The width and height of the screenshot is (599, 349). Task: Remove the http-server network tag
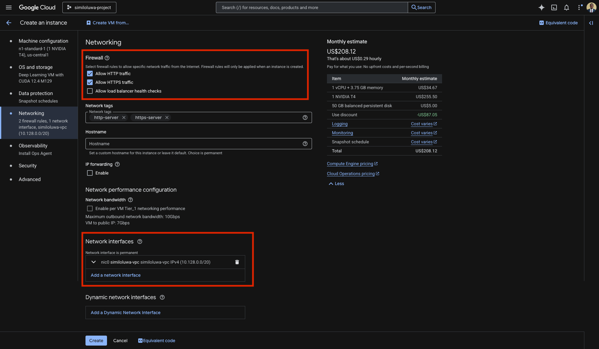pos(124,117)
